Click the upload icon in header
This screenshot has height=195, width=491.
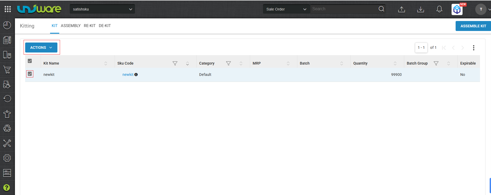(402, 9)
